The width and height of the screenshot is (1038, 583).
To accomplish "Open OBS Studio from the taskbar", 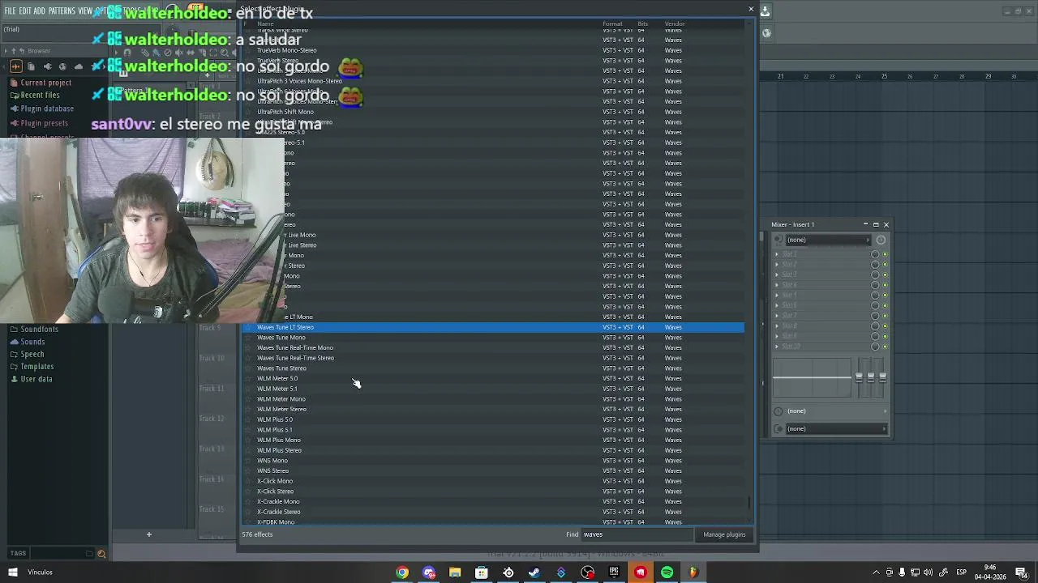I will [587, 572].
